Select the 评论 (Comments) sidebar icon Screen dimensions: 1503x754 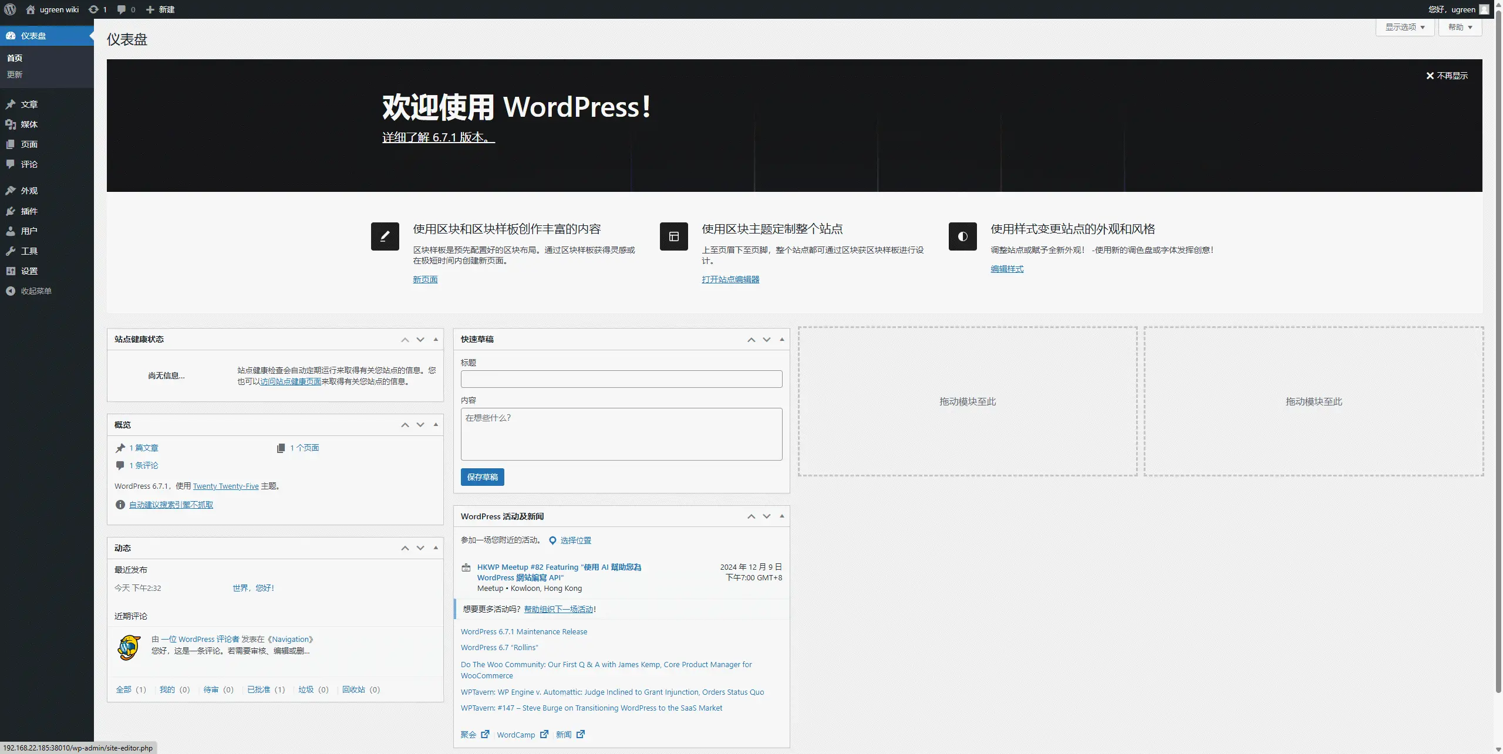pos(11,164)
